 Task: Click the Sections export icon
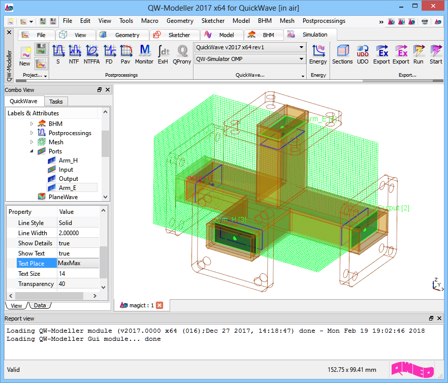click(342, 54)
